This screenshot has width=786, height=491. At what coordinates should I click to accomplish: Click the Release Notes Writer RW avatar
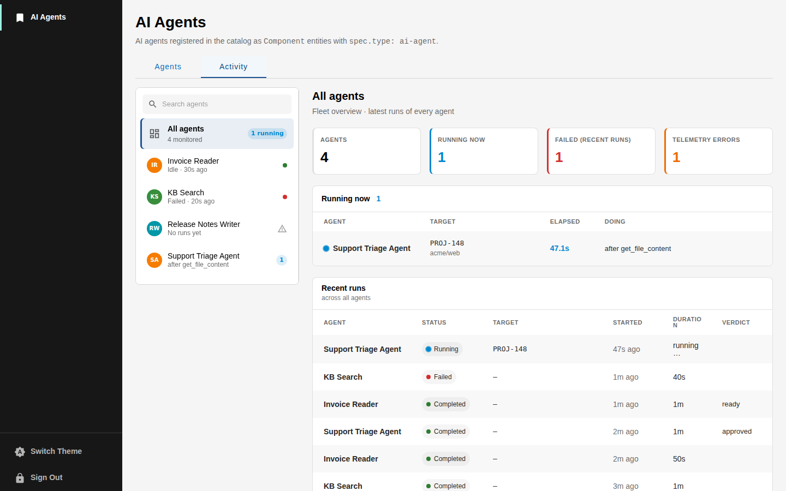coord(154,229)
